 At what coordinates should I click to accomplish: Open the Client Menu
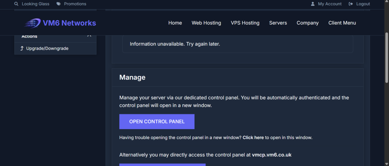tap(342, 23)
